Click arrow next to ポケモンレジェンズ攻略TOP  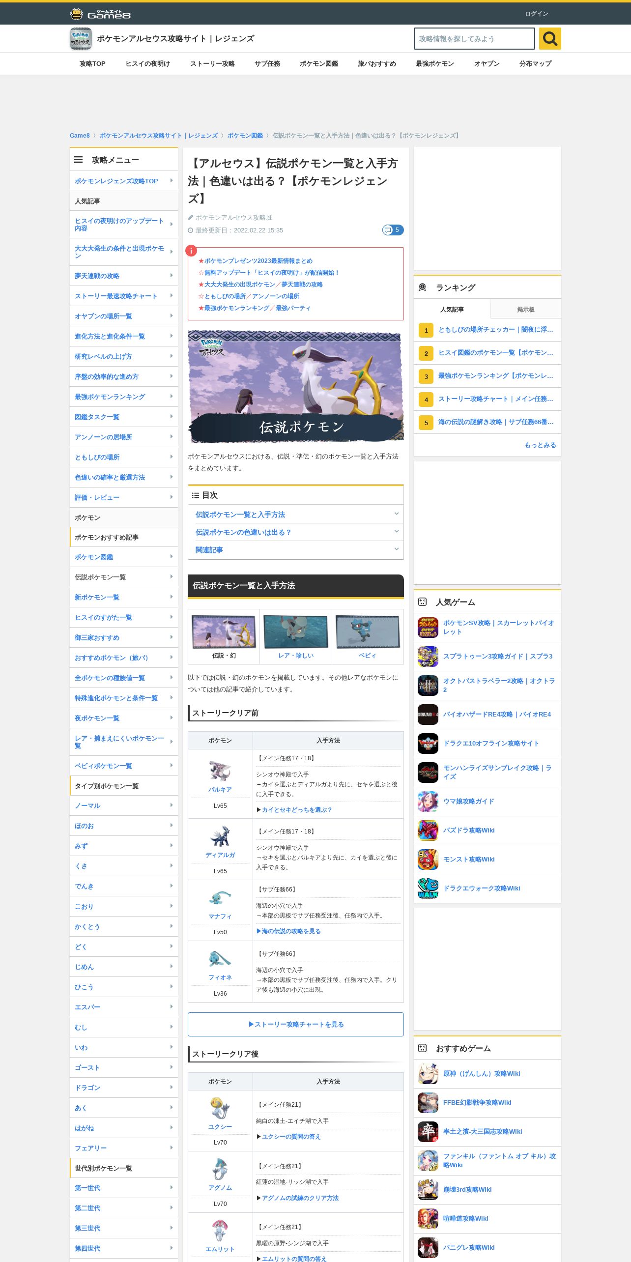tap(172, 181)
